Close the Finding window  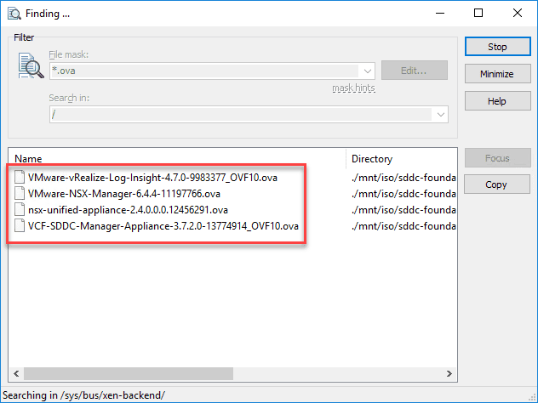[x=518, y=13]
